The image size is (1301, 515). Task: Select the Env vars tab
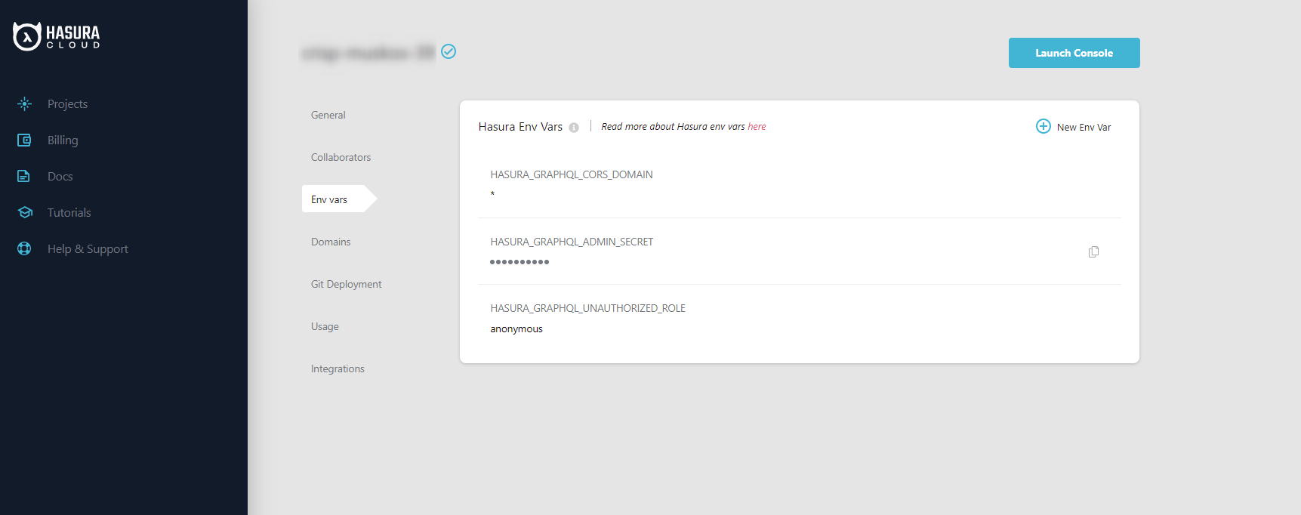pos(339,199)
